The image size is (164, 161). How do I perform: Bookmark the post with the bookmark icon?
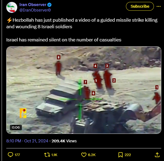point(120,155)
